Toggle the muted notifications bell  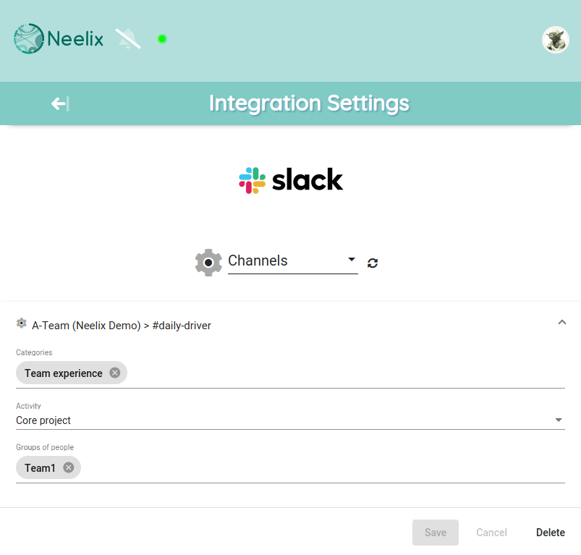[x=128, y=38]
